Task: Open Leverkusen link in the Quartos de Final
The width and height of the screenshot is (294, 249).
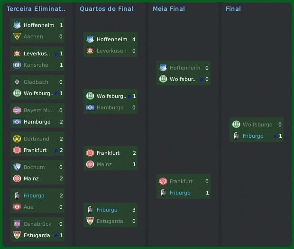Action: tap(111, 51)
